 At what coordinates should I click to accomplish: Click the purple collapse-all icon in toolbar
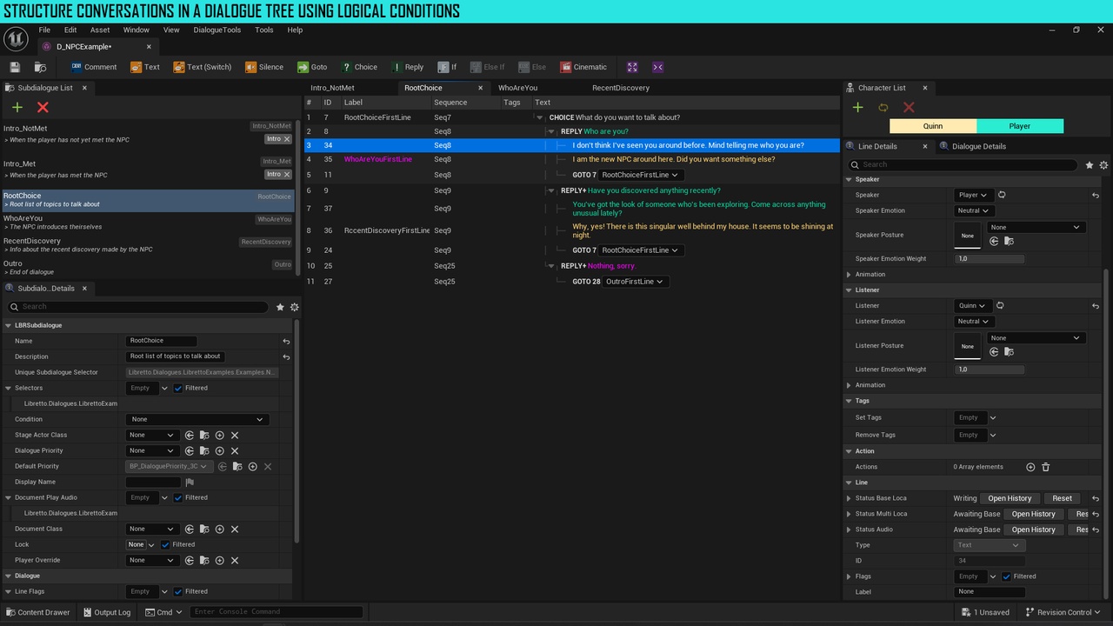pyautogui.click(x=657, y=67)
